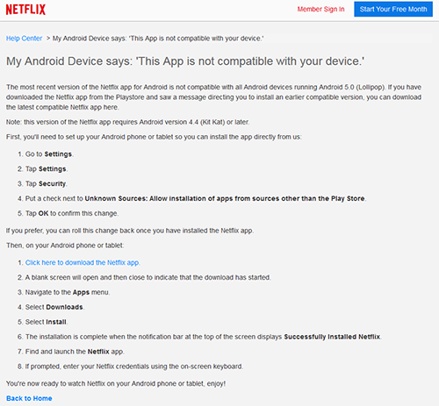Go to Help Center breadcrumb link
This screenshot has width=439, height=406.
coord(25,39)
